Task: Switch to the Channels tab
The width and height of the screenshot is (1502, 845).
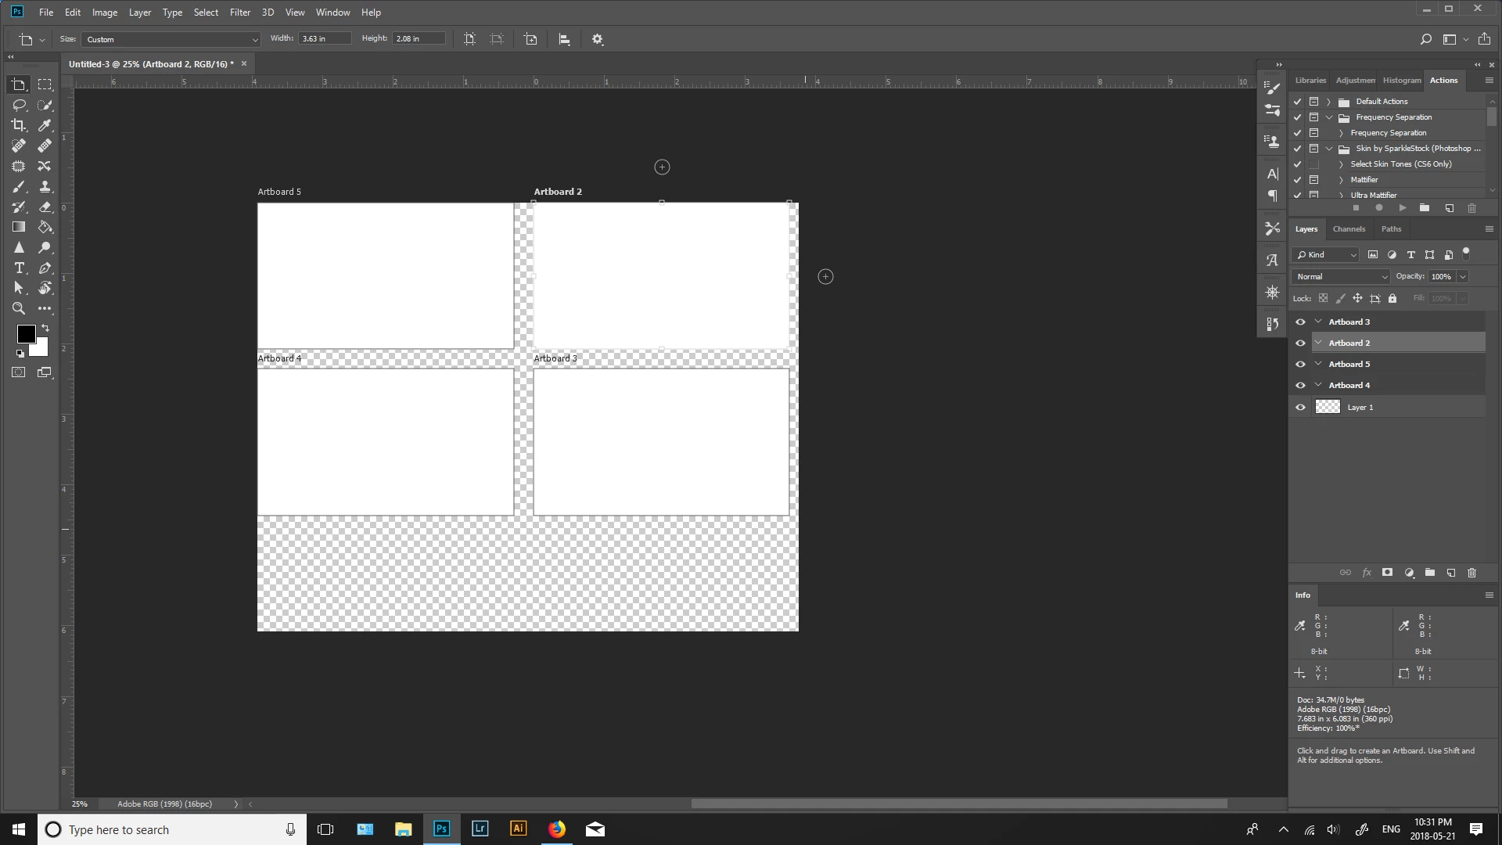Action: pyautogui.click(x=1349, y=229)
